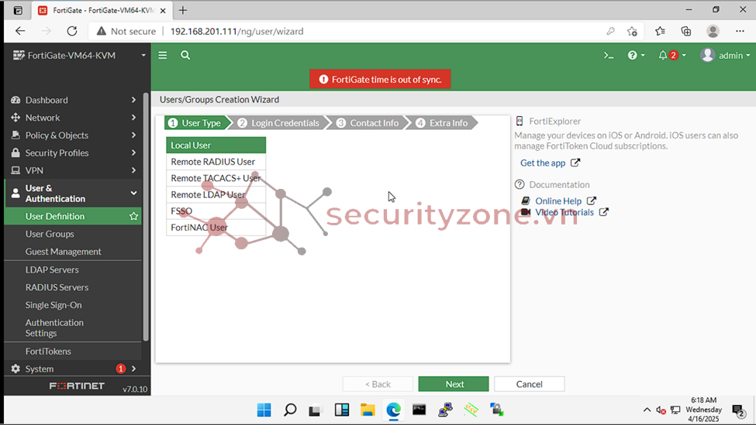The height and width of the screenshot is (425, 756).
Task: Open Windows Start menu
Action: tap(264, 410)
